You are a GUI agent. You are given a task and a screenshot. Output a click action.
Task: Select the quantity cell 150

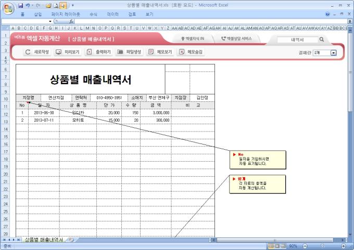coord(131,113)
